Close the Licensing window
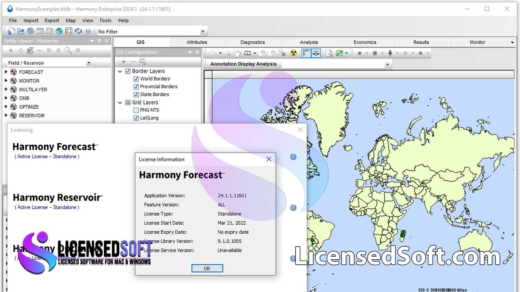 click(300, 129)
